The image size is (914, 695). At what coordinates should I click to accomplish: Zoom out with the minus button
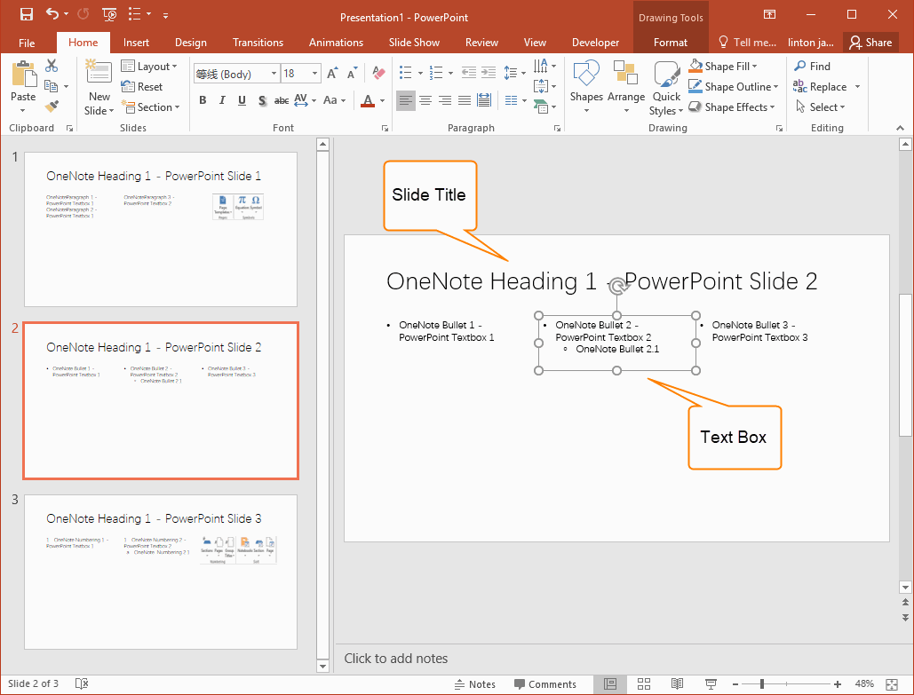735,684
